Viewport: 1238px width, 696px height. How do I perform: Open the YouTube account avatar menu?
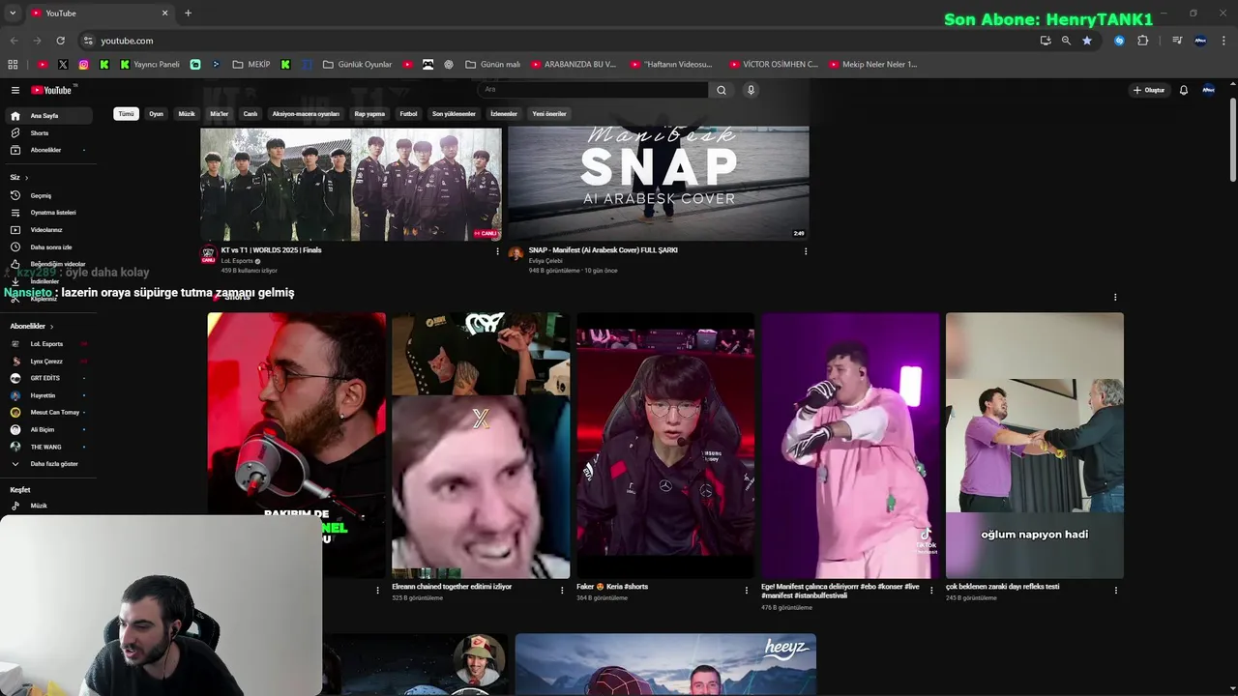tap(1208, 90)
